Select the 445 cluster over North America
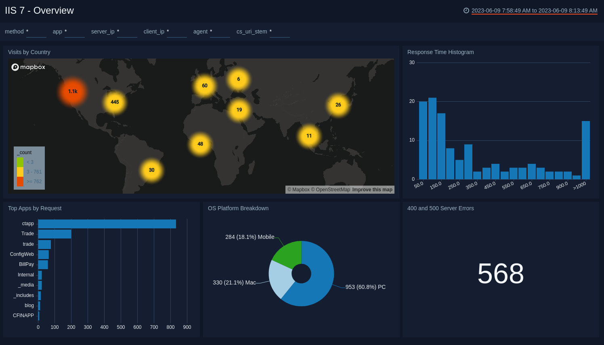This screenshot has width=604, height=345. tap(114, 102)
